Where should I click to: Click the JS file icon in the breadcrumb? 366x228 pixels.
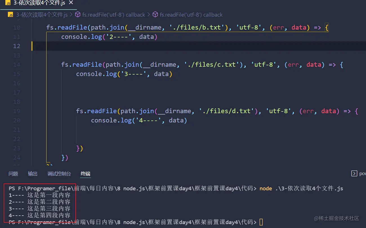tap(11, 15)
